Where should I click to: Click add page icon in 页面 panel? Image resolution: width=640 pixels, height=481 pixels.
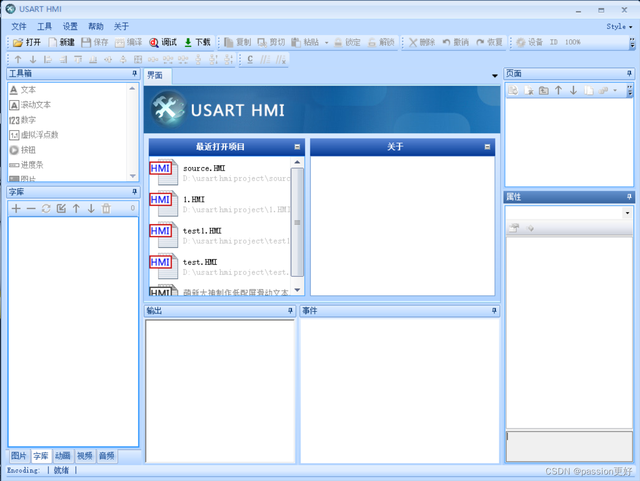(513, 91)
